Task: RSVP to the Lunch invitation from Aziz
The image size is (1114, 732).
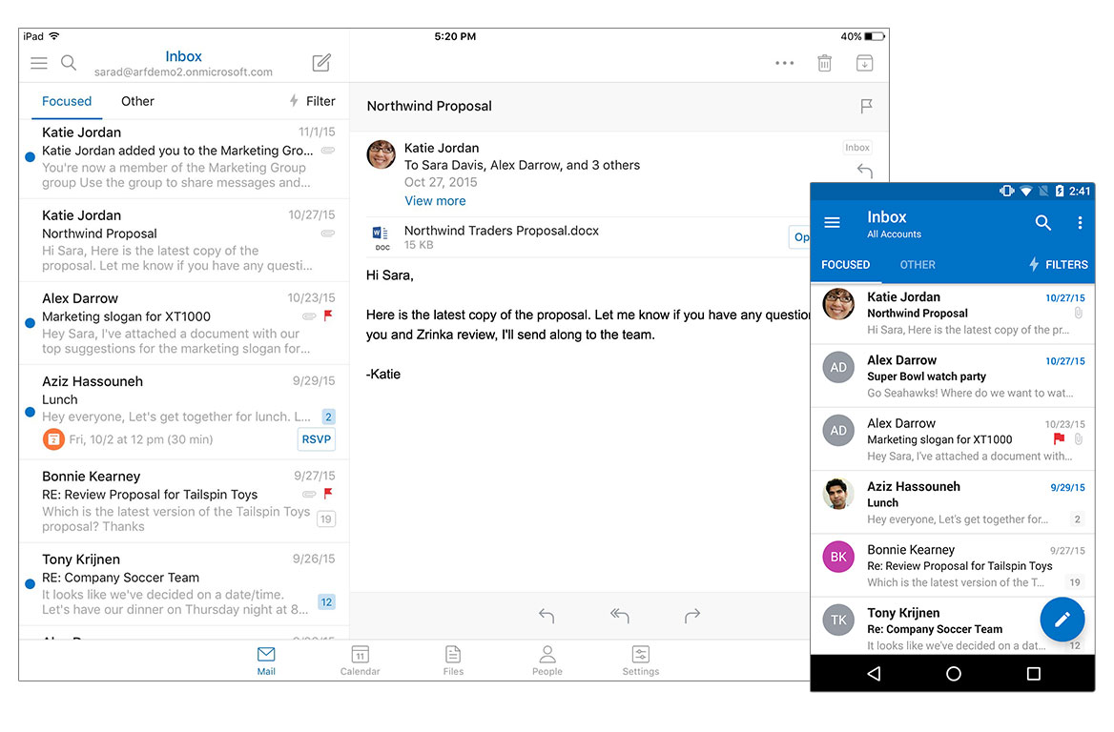Action: click(316, 439)
